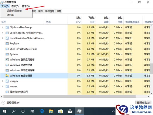The image size is (153, 115).
Task: Click the Task Manager title bar icon
Action: (2, 2)
